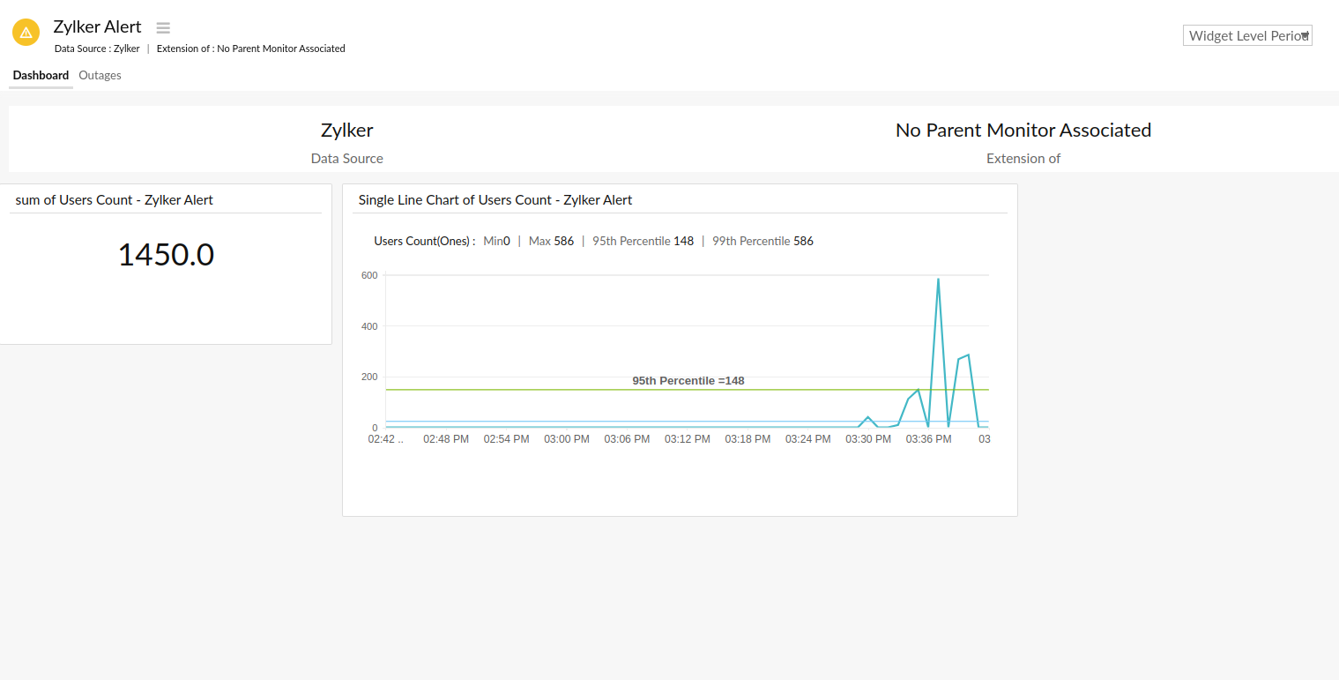Click the 03:00 PM axis label on the chart
This screenshot has width=1339, height=680.
(567, 438)
